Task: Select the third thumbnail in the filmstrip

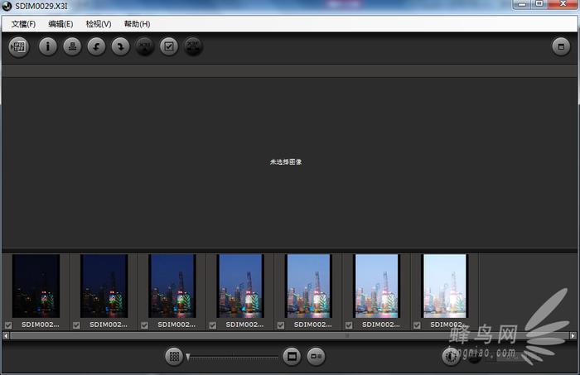Action: coord(172,286)
